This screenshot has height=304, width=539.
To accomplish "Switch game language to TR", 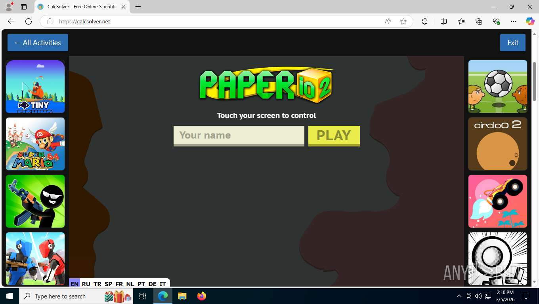I will 97,284.
